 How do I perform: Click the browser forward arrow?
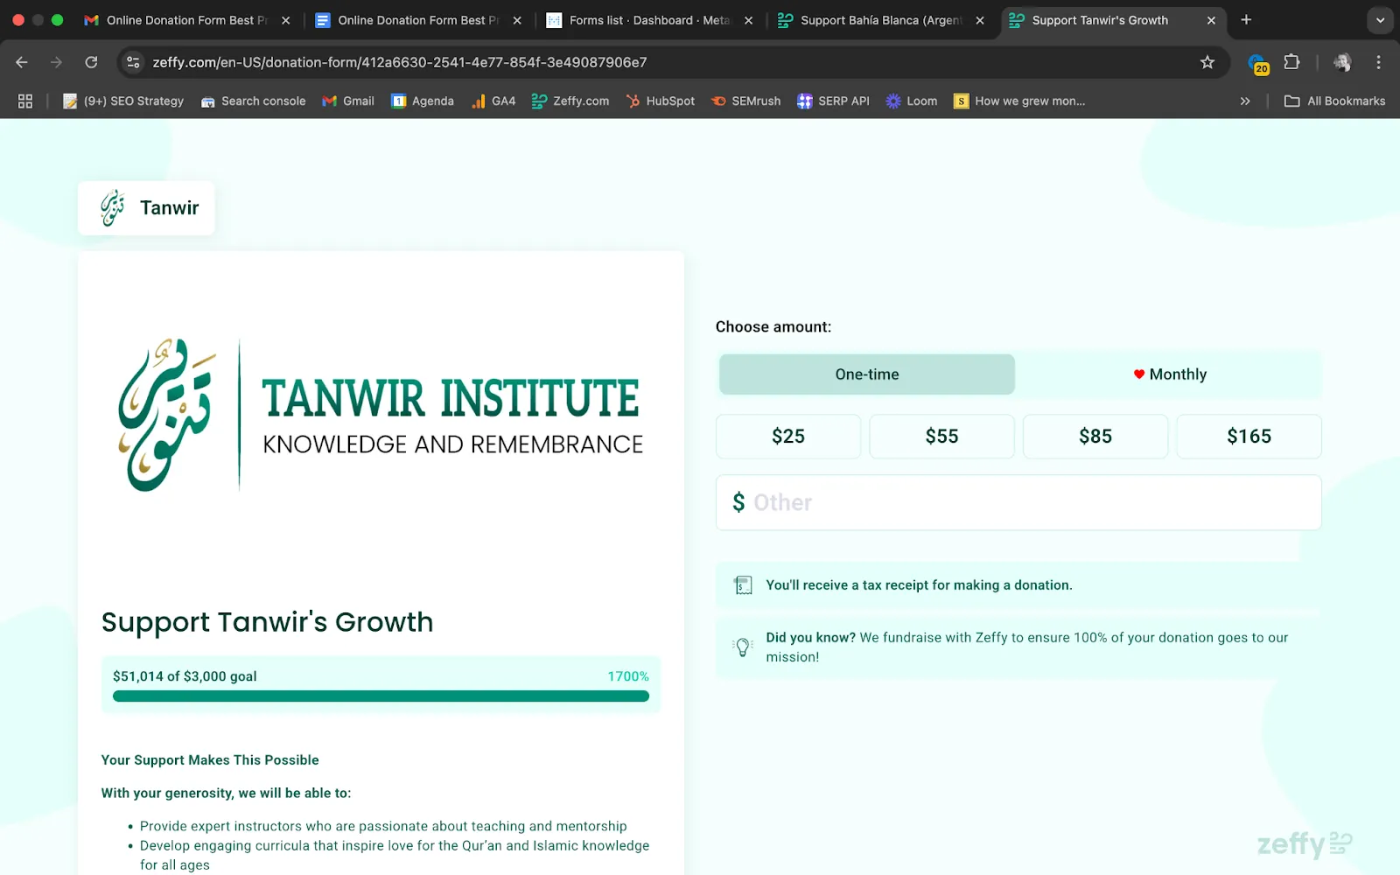click(x=56, y=62)
